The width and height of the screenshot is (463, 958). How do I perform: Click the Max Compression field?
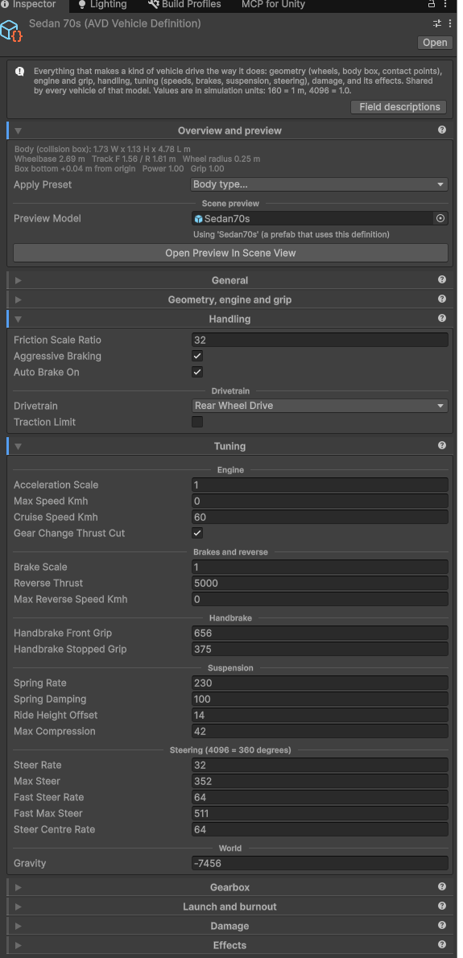coord(320,731)
